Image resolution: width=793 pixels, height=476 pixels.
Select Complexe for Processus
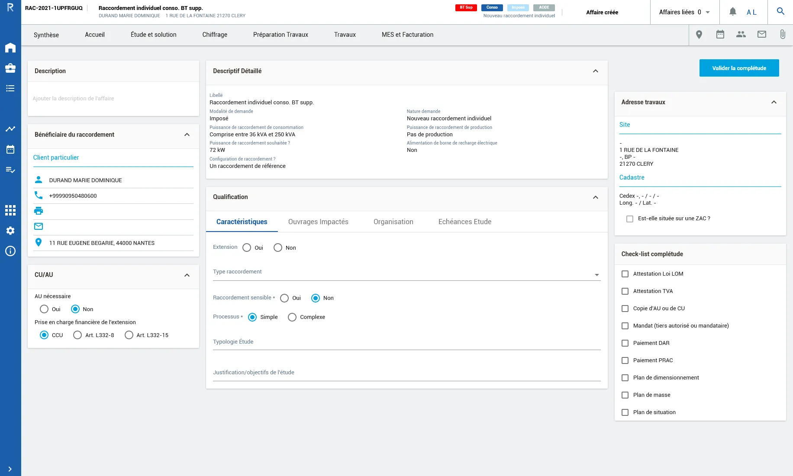tap(292, 317)
